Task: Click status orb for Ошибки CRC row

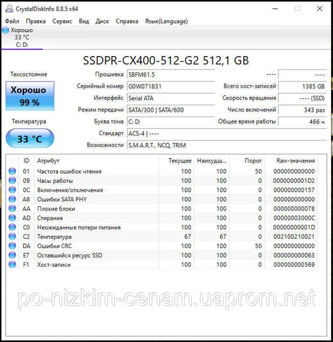Action: [12, 246]
